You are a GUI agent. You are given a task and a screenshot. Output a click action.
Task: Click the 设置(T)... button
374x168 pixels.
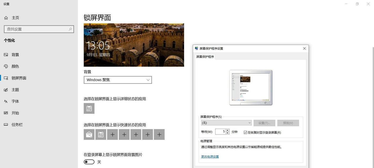tap(264, 123)
